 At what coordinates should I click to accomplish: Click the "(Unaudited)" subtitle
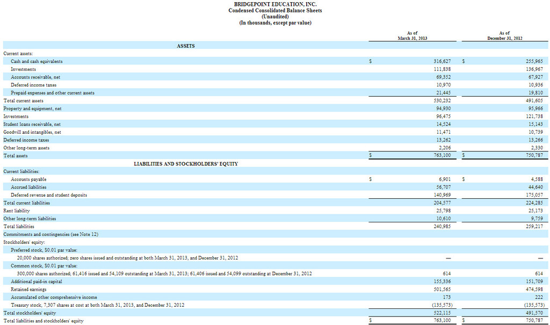[x=275, y=17]
